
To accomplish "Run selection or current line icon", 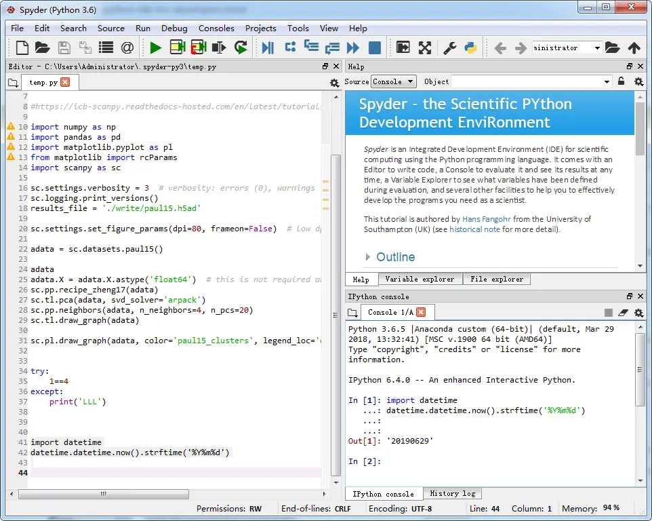I will [219, 48].
